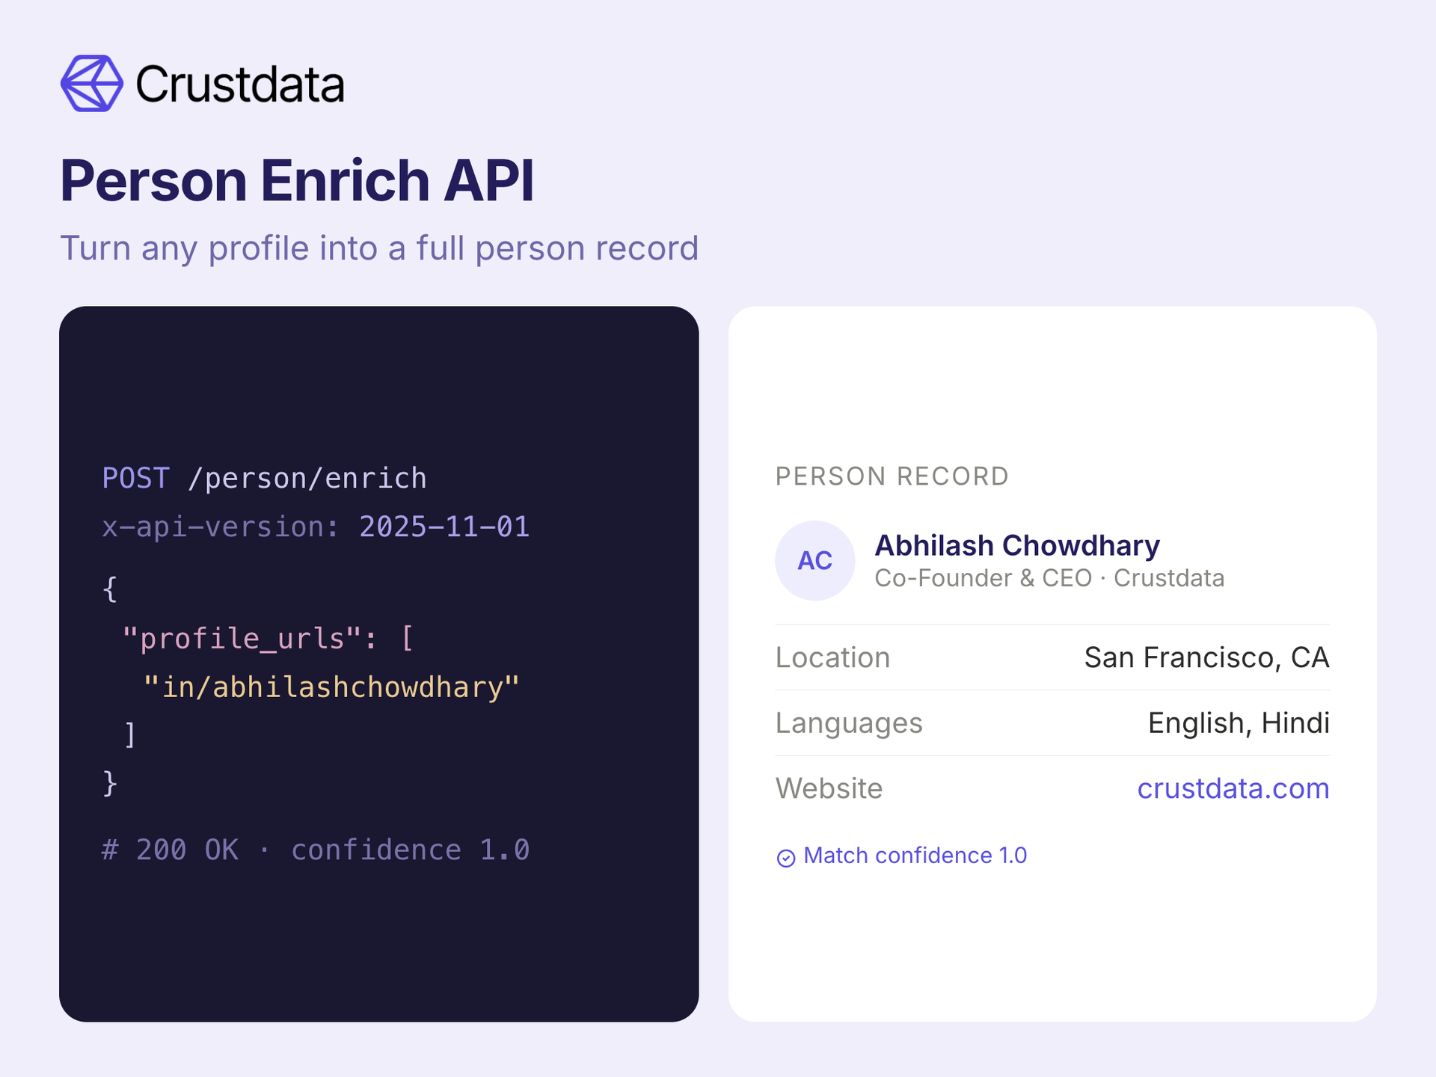1436x1077 pixels.
Task: Click the "profile_urls" key in code
Action: (x=243, y=639)
